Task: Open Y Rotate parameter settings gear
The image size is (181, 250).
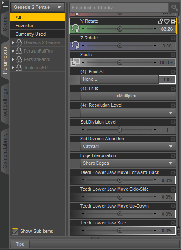Action: click(173, 21)
